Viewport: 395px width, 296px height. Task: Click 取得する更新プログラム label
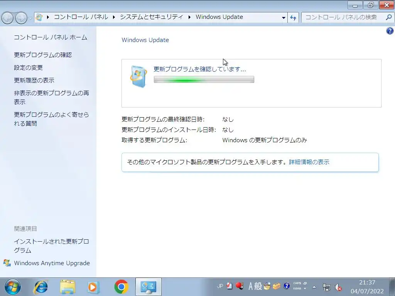[154, 140]
